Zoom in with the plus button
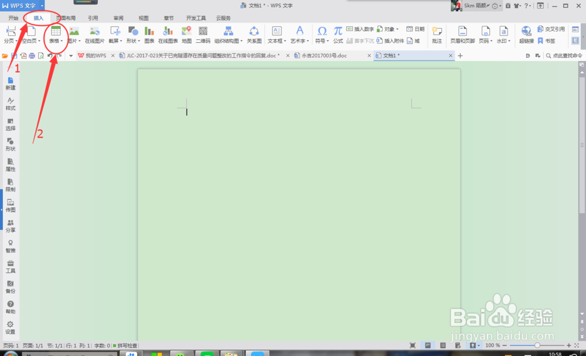 (x=569, y=345)
